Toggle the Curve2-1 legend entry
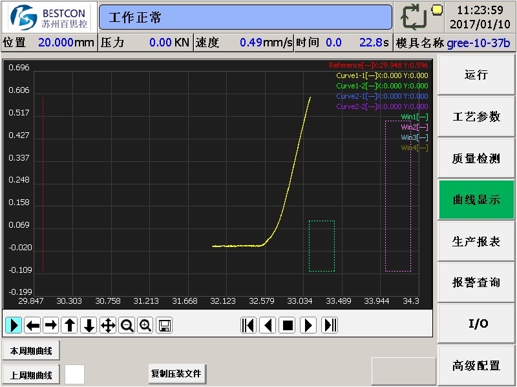This screenshot has width=517, height=387. click(x=382, y=96)
